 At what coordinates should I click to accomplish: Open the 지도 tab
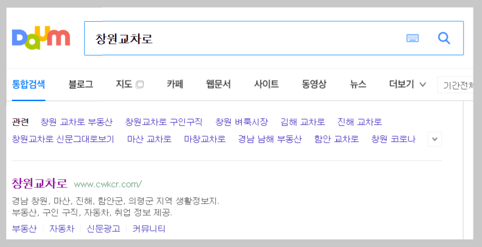pyautogui.click(x=124, y=84)
